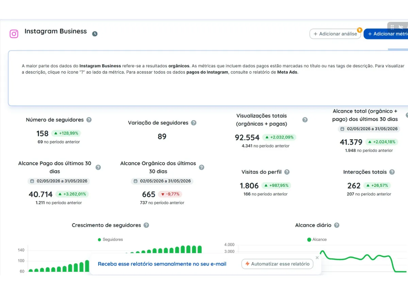The width and height of the screenshot is (408, 306).
Task: Click the 665 organic reach value
Action: pos(149,194)
